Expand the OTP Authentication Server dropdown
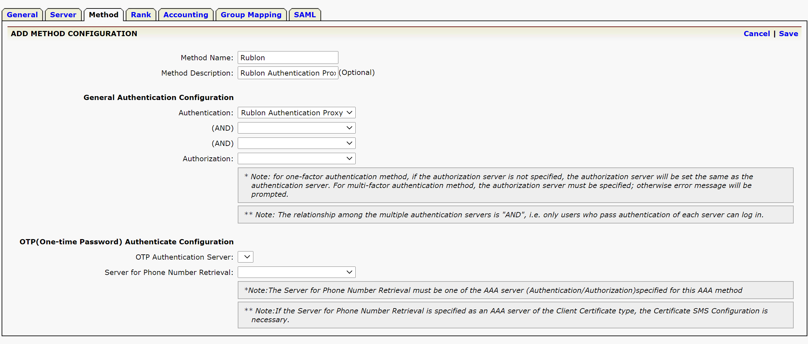Image resolution: width=808 pixels, height=344 pixels. point(246,257)
